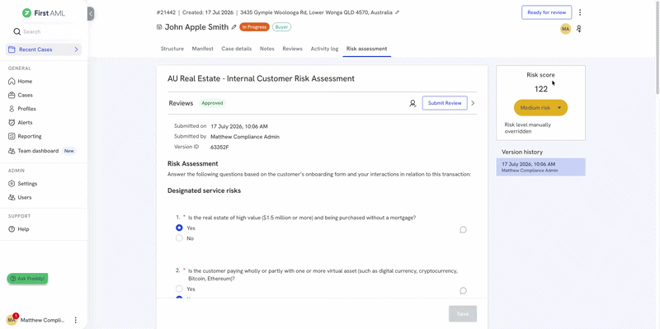Screen dimensions: 660x329
Task: Open Team dashboard in the sidebar
Action: [x=38, y=151]
